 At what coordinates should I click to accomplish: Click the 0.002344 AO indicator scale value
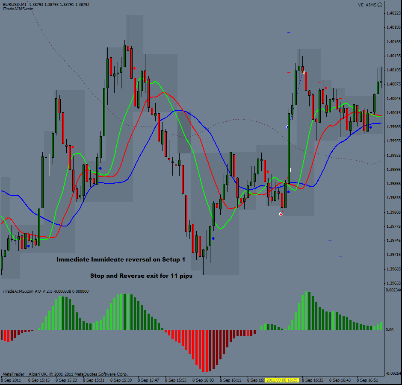[393, 290]
